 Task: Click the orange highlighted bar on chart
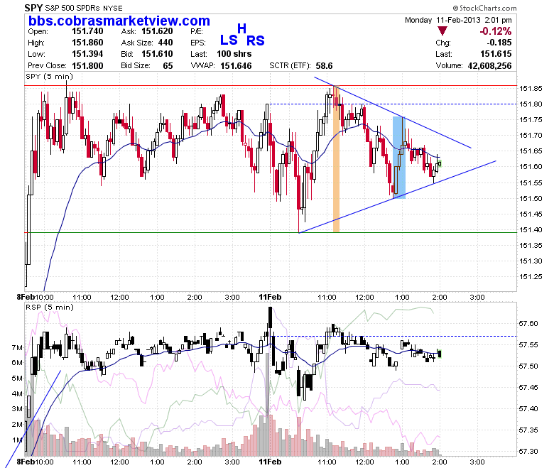[337, 159]
